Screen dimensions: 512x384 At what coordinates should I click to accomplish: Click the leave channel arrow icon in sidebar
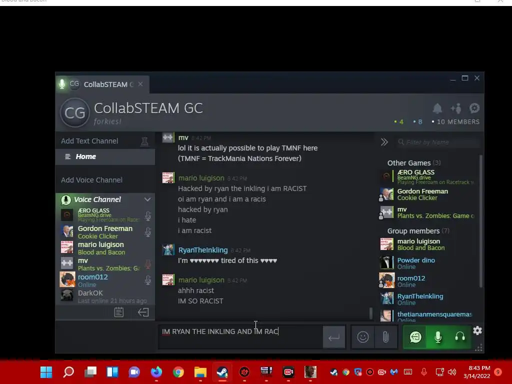click(x=143, y=312)
